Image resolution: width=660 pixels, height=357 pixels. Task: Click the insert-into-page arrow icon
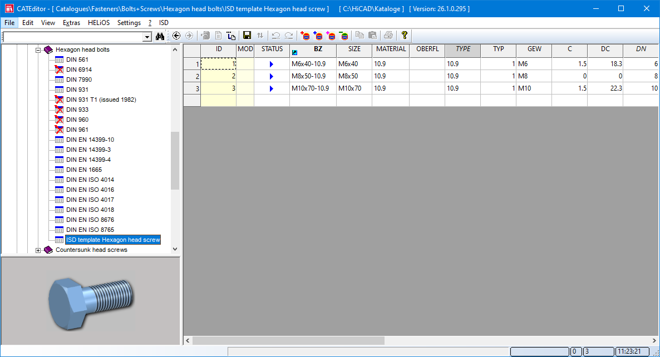coord(231,36)
